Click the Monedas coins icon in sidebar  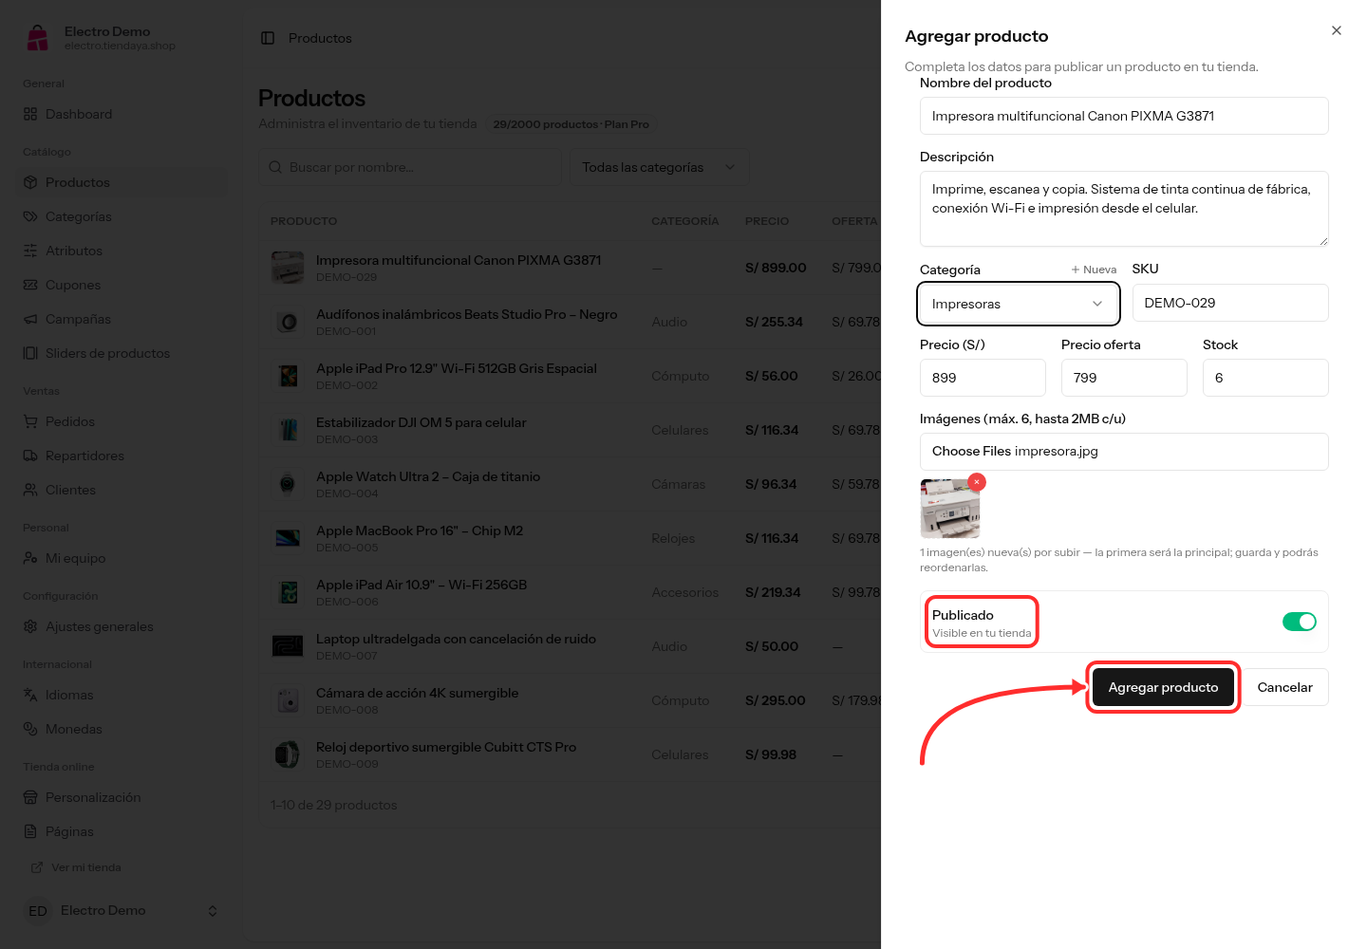point(30,729)
